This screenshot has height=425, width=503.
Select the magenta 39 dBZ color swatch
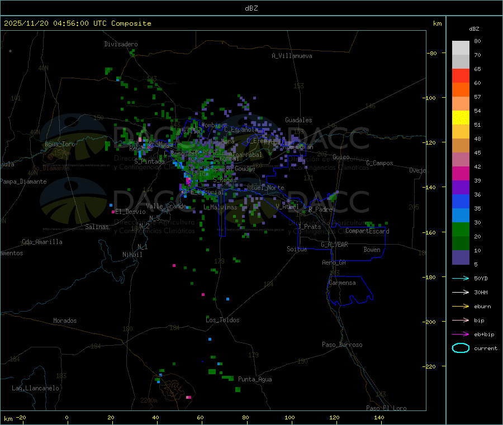[461, 173]
